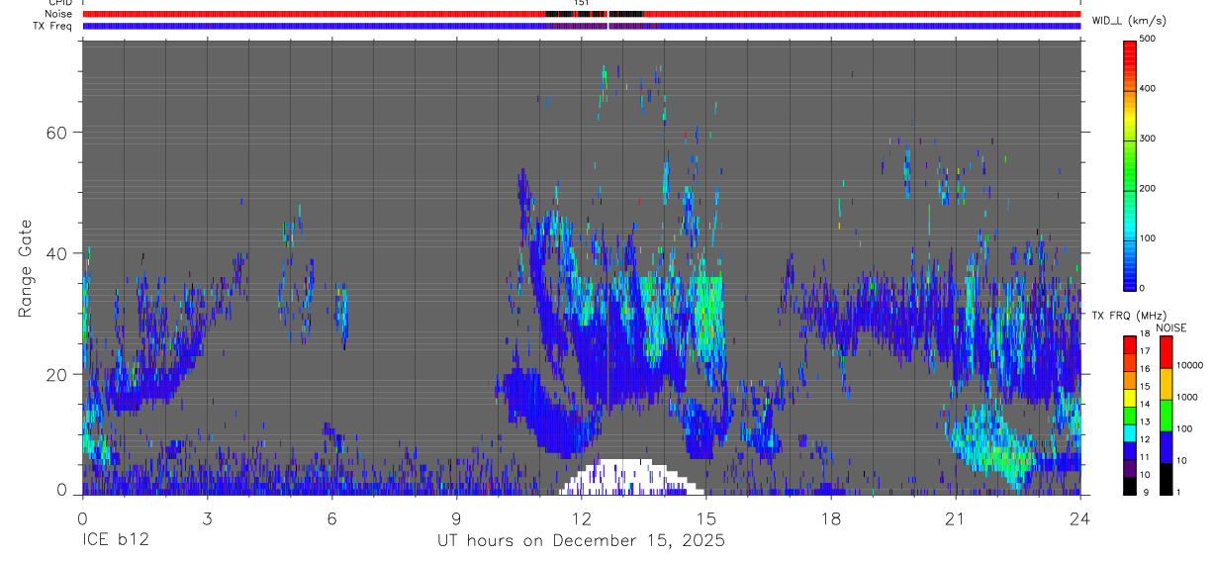Screen dimensions: 1215x561
Task: Click the '10000' tick on NOISE legend
Action: pos(1189,366)
